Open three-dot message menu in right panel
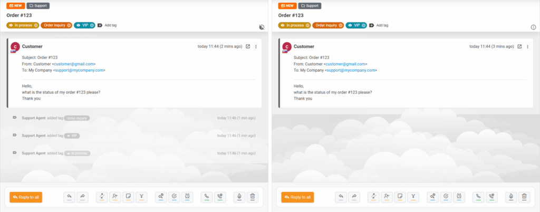Image resolution: width=540 pixels, height=212 pixels. click(527, 46)
